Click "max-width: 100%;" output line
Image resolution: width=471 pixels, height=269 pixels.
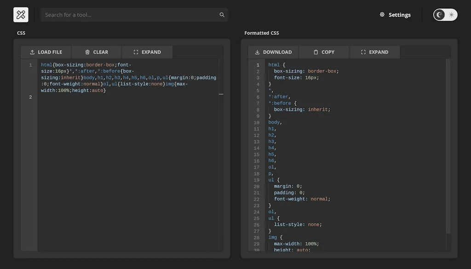(x=296, y=244)
